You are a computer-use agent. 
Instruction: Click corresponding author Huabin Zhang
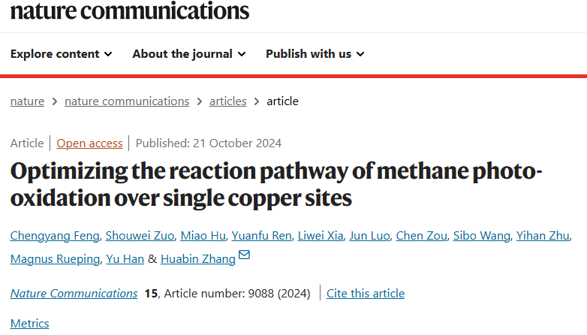(x=198, y=259)
